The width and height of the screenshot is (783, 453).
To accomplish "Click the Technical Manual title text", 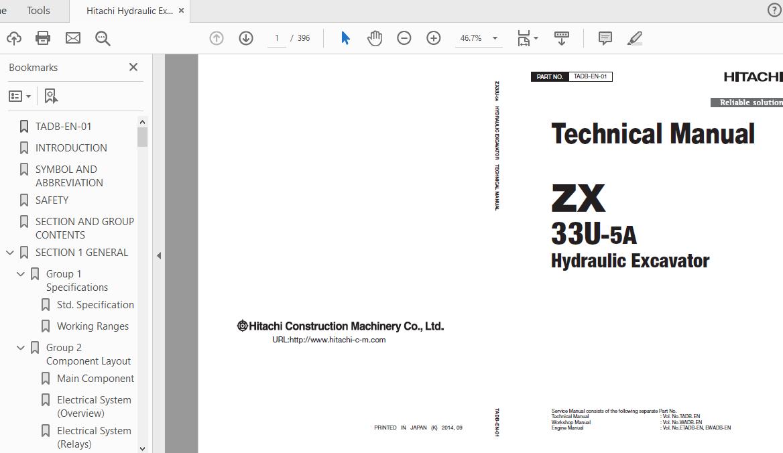I will pyautogui.click(x=653, y=134).
